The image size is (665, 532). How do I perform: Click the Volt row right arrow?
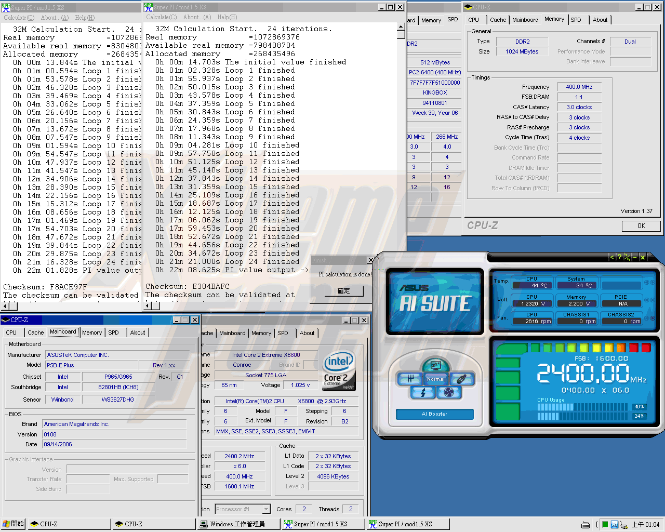[x=652, y=300]
